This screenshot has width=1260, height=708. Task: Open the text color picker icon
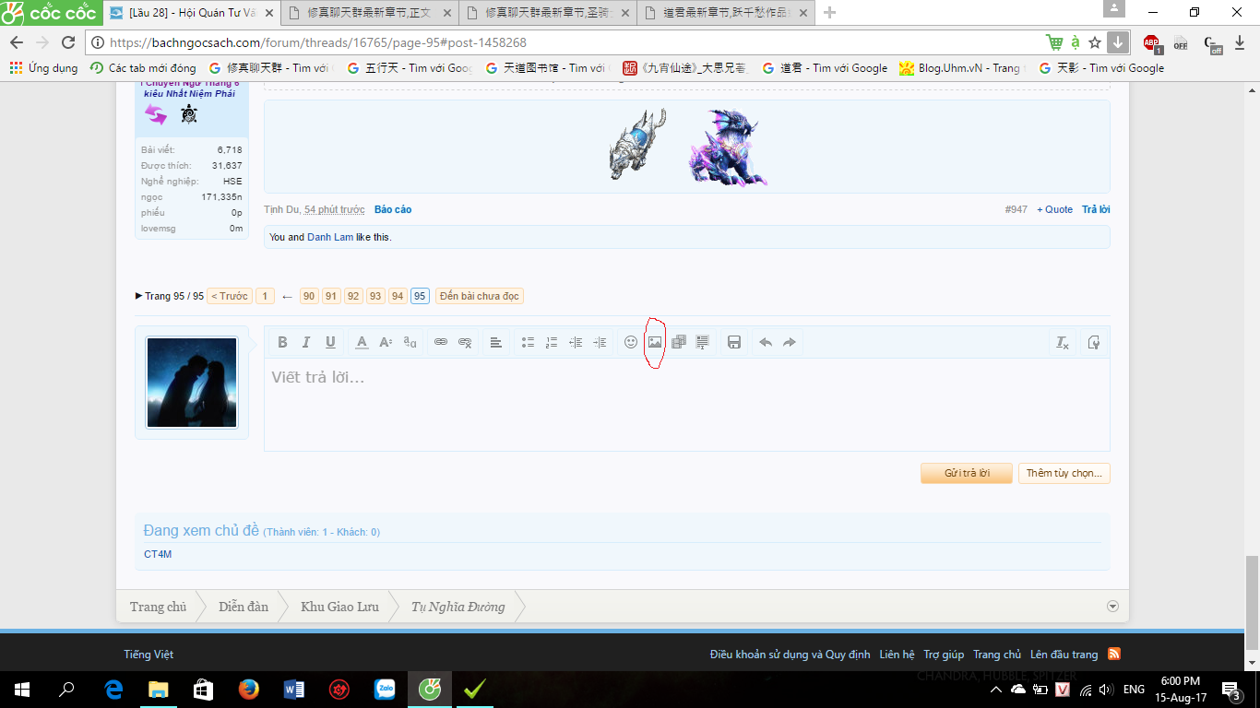pos(362,342)
